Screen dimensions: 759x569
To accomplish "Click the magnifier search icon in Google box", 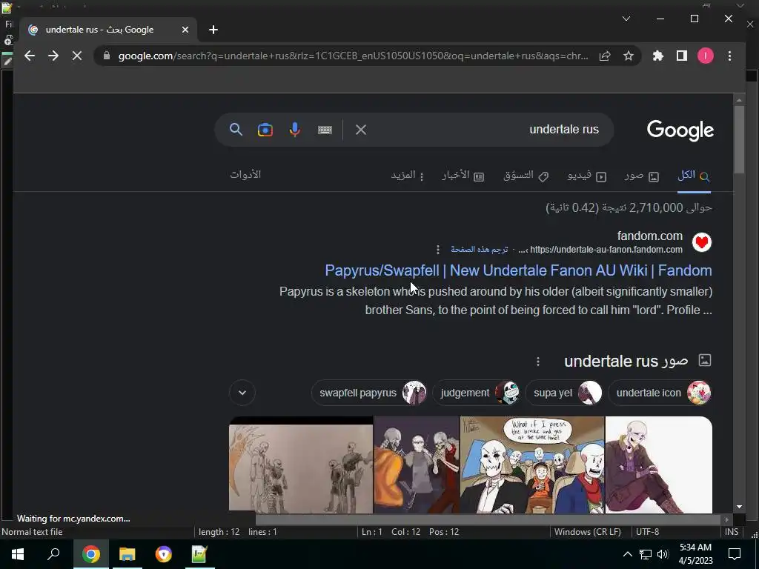I will tap(236, 129).
